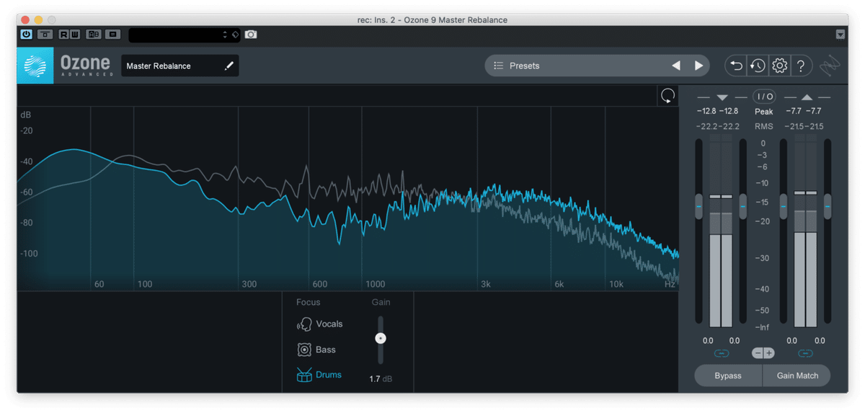This screenshot has height=413, width=865.
Task: Take a plugin snapshot with camera icon
Action: pyautogui.click(x=250, y=35)
